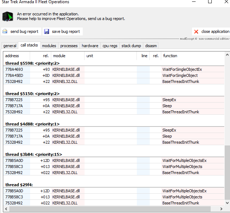Click the WaitForSingleObjectEx function entry
Image resolution: width=230 pixels, height=213 pixels.
pyautogui.click(x=182, y=69)
